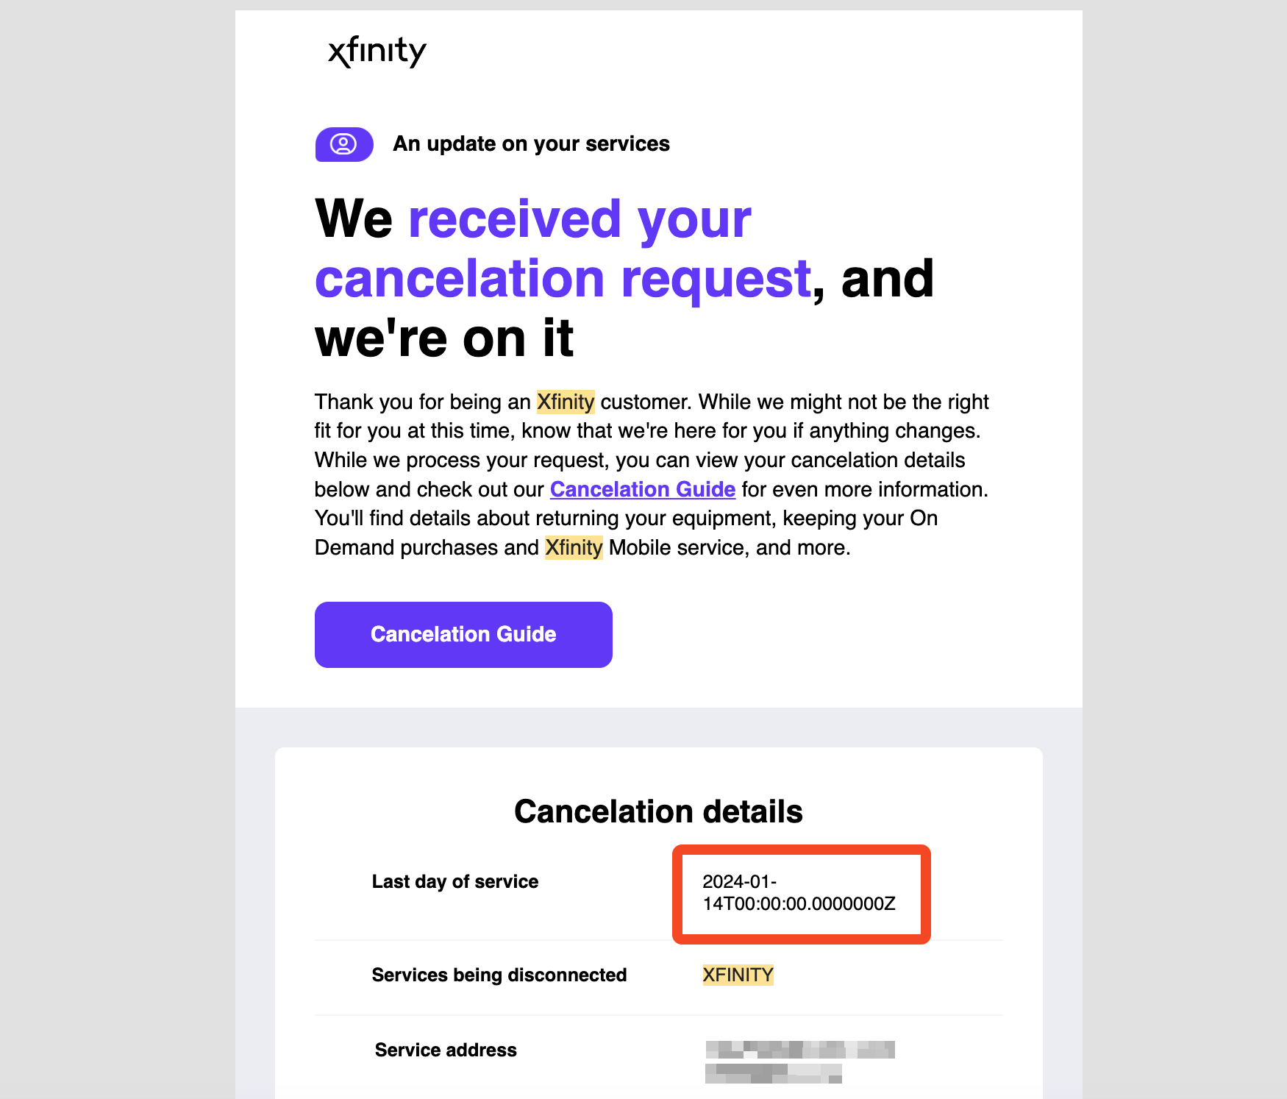Viewport: 1287px width, 1099px height.
Task: Click highlighted Xfinity before the word "customer"
Action: 565,402
